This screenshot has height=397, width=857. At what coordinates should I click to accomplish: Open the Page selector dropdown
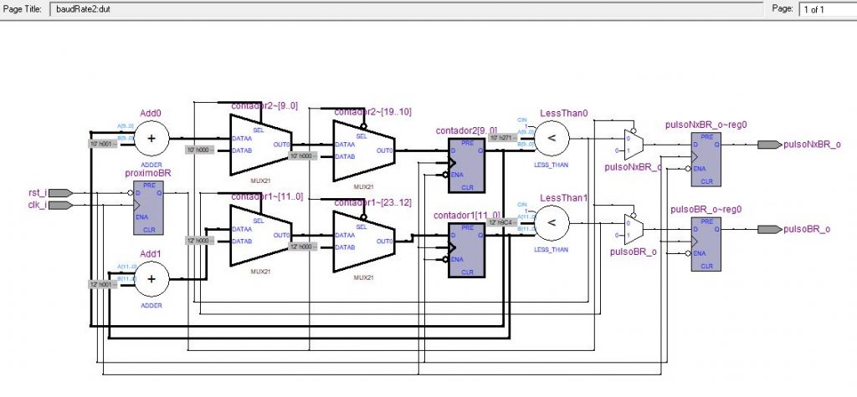824,9
